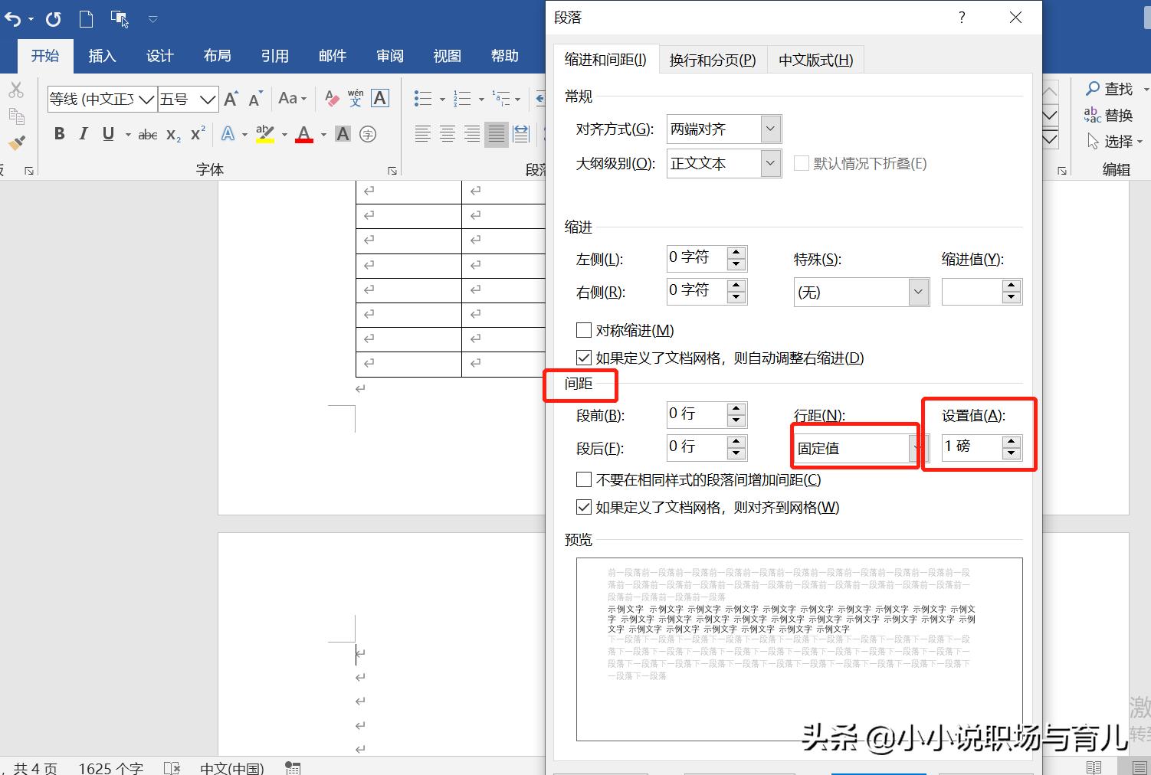Open the Pinyin Guide (wén) icon
Image resolution: width=1151 pixels, height=775 pixels.
tap(354, 97)
